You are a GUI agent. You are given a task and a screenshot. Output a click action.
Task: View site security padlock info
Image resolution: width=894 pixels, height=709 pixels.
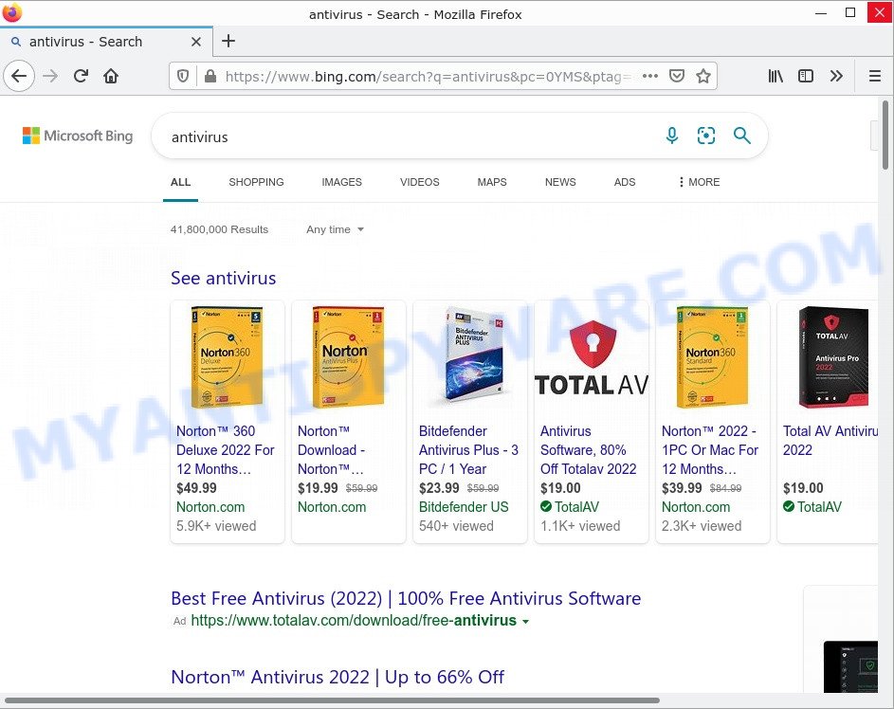click(210, 76)
